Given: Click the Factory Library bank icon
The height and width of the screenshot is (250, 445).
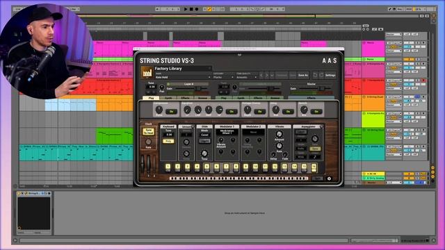Looking at the screenshot, I should [147, 73].
